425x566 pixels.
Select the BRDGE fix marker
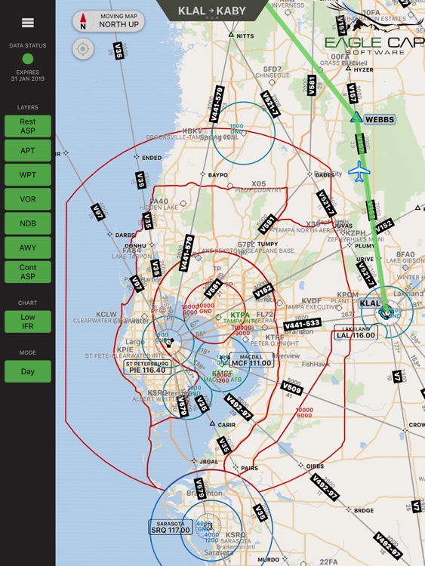pyautogui.click(x=349, y=509)
